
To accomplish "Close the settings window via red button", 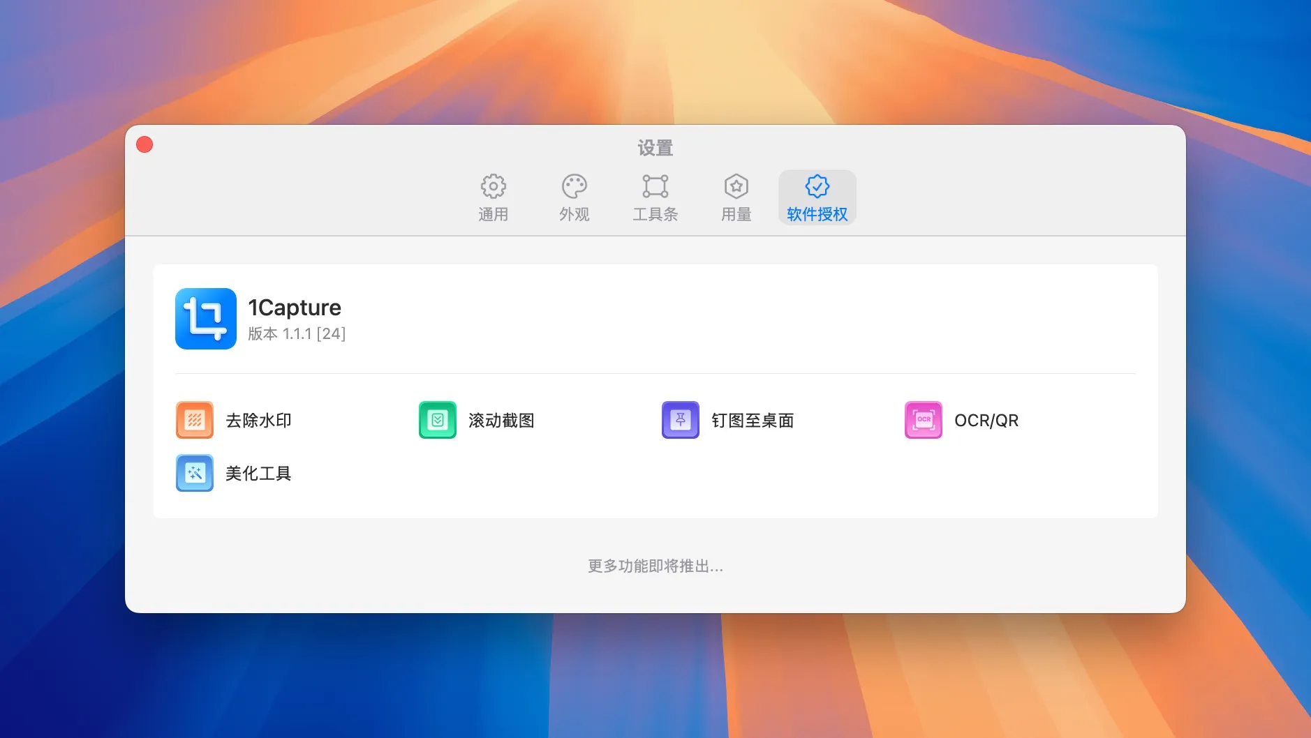I will pyautogui.click(x=145, y=144).
